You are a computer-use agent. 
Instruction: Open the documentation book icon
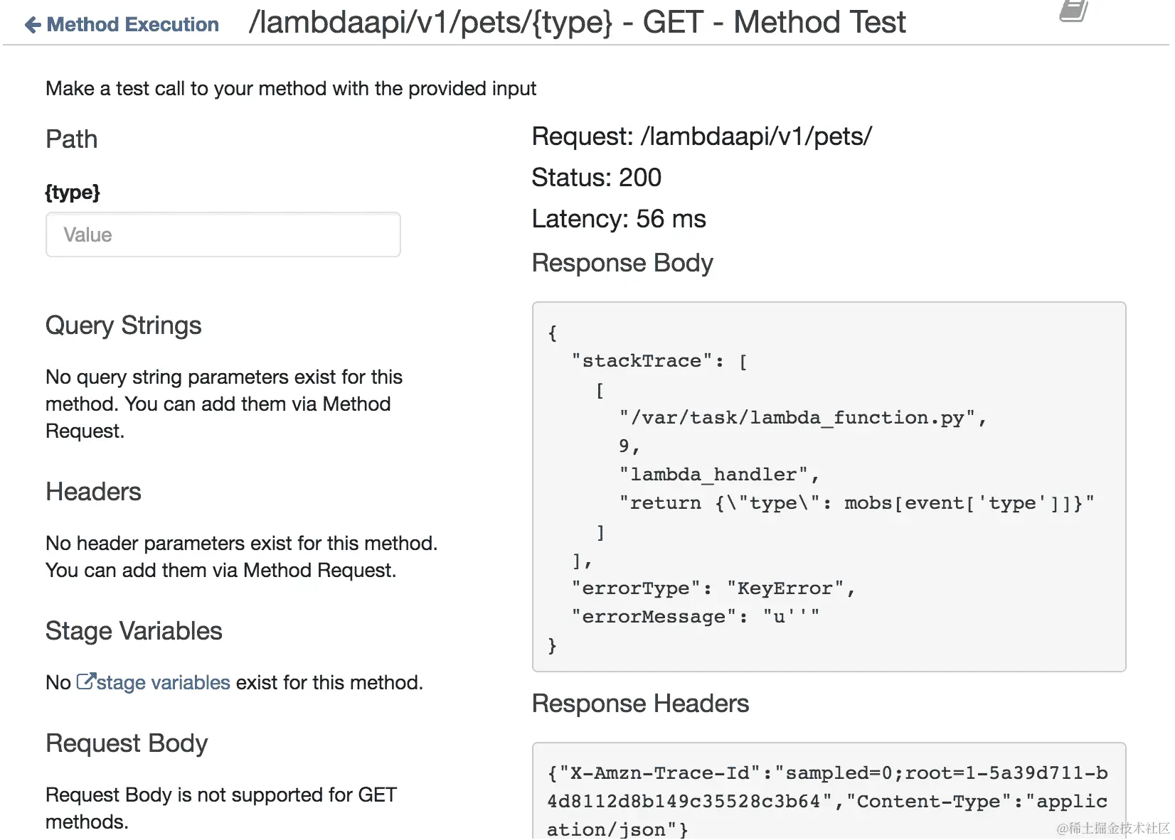(1073, 11)
